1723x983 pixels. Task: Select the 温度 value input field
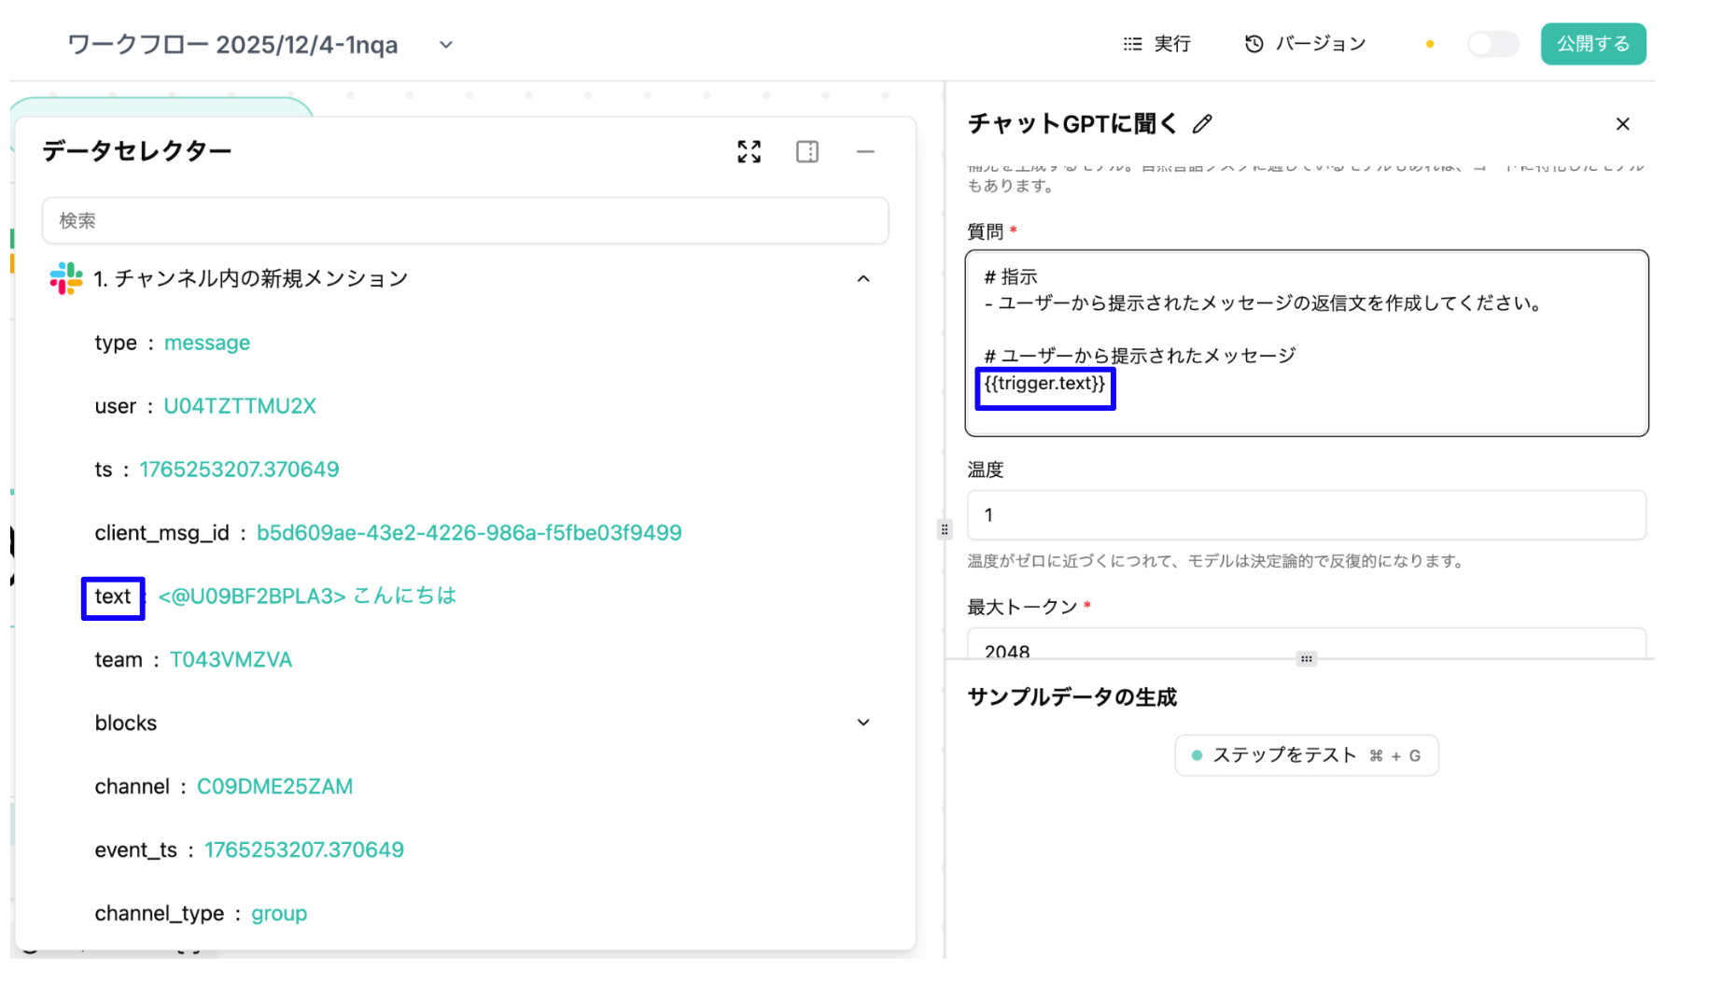coord(1306,514)
